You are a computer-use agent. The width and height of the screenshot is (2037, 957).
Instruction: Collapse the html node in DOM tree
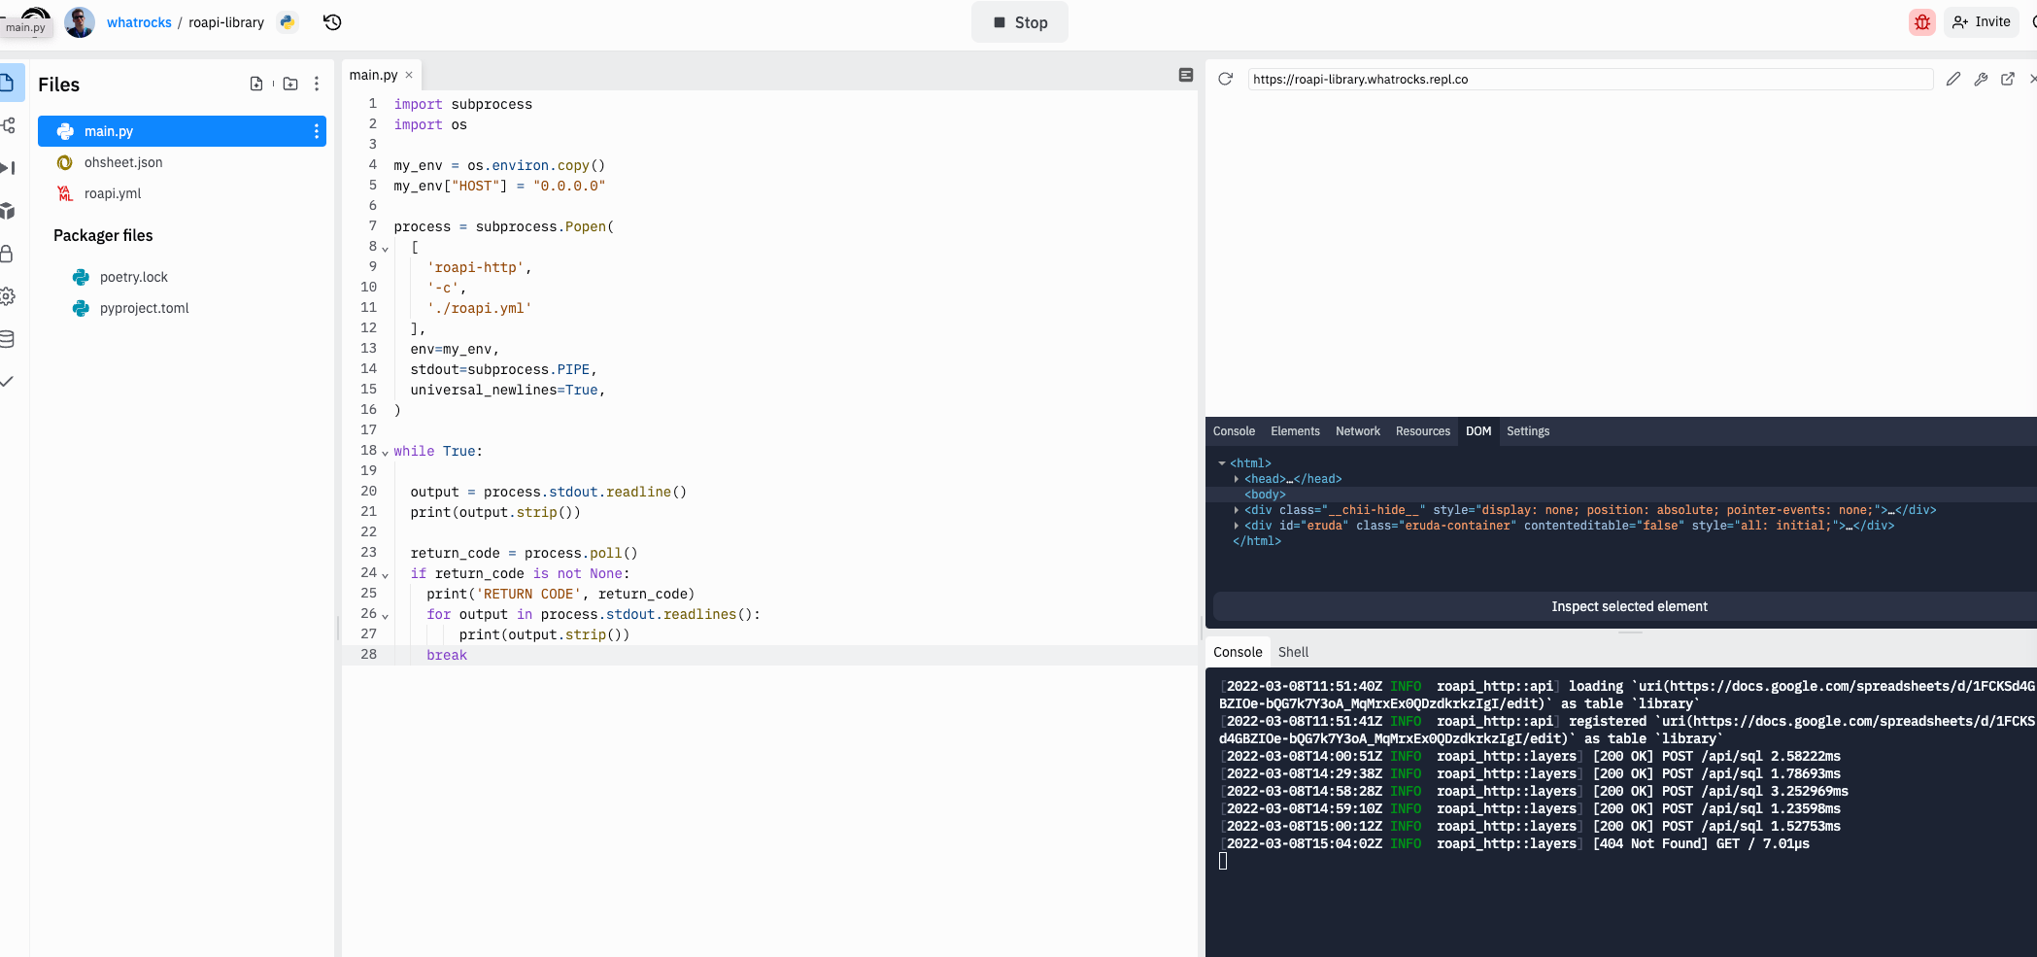click(x=1222, y=463)
